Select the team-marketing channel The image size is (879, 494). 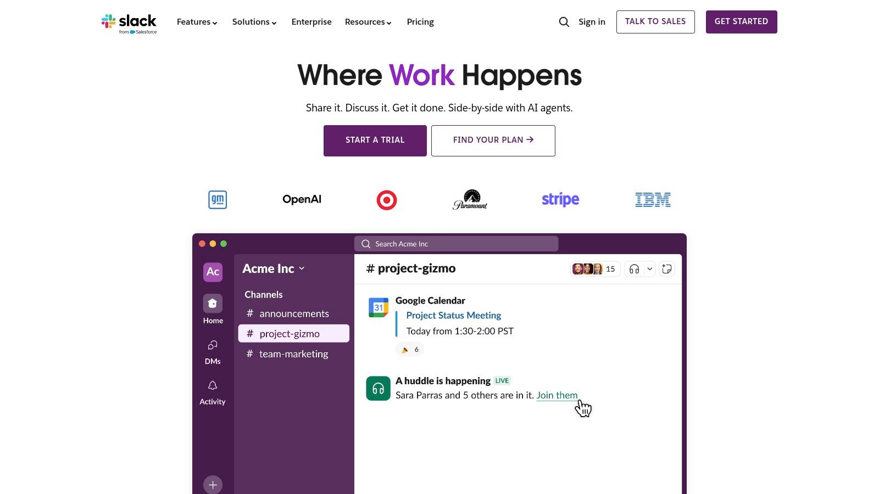294,354
